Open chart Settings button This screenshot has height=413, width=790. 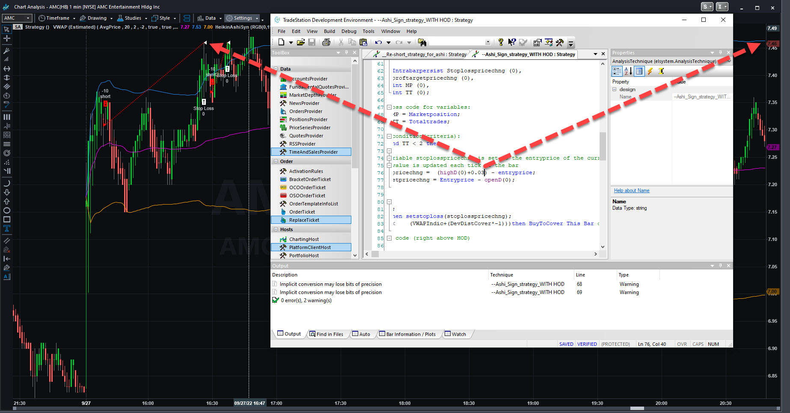(242, 18)
